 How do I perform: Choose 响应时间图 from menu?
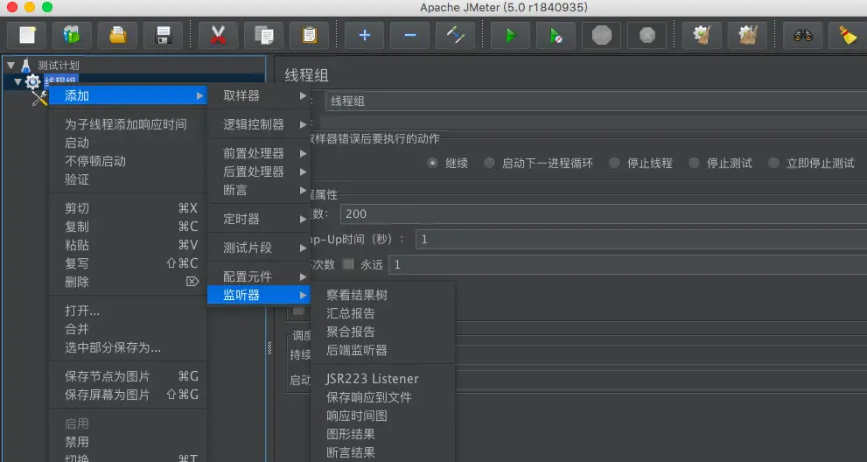(382, 416)
